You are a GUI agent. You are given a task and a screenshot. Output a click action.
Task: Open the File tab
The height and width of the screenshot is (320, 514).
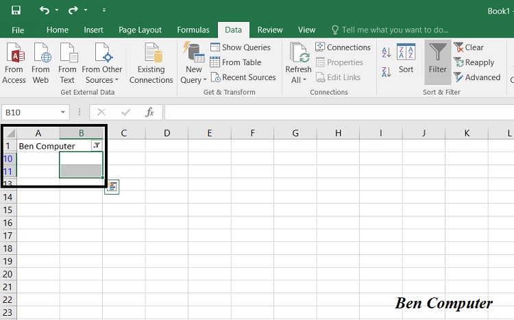(18, 30)
